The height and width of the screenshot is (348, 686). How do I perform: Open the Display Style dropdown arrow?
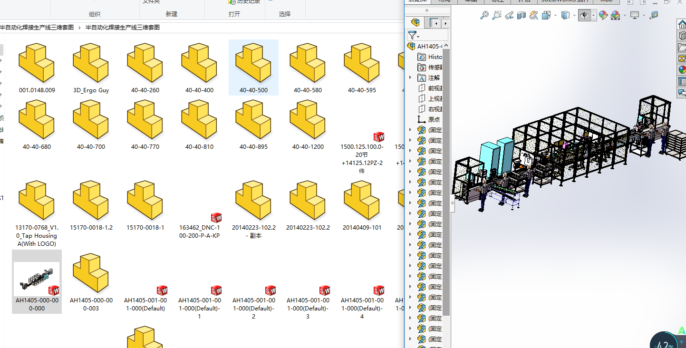pyautogui.click(x=574, y=15)
